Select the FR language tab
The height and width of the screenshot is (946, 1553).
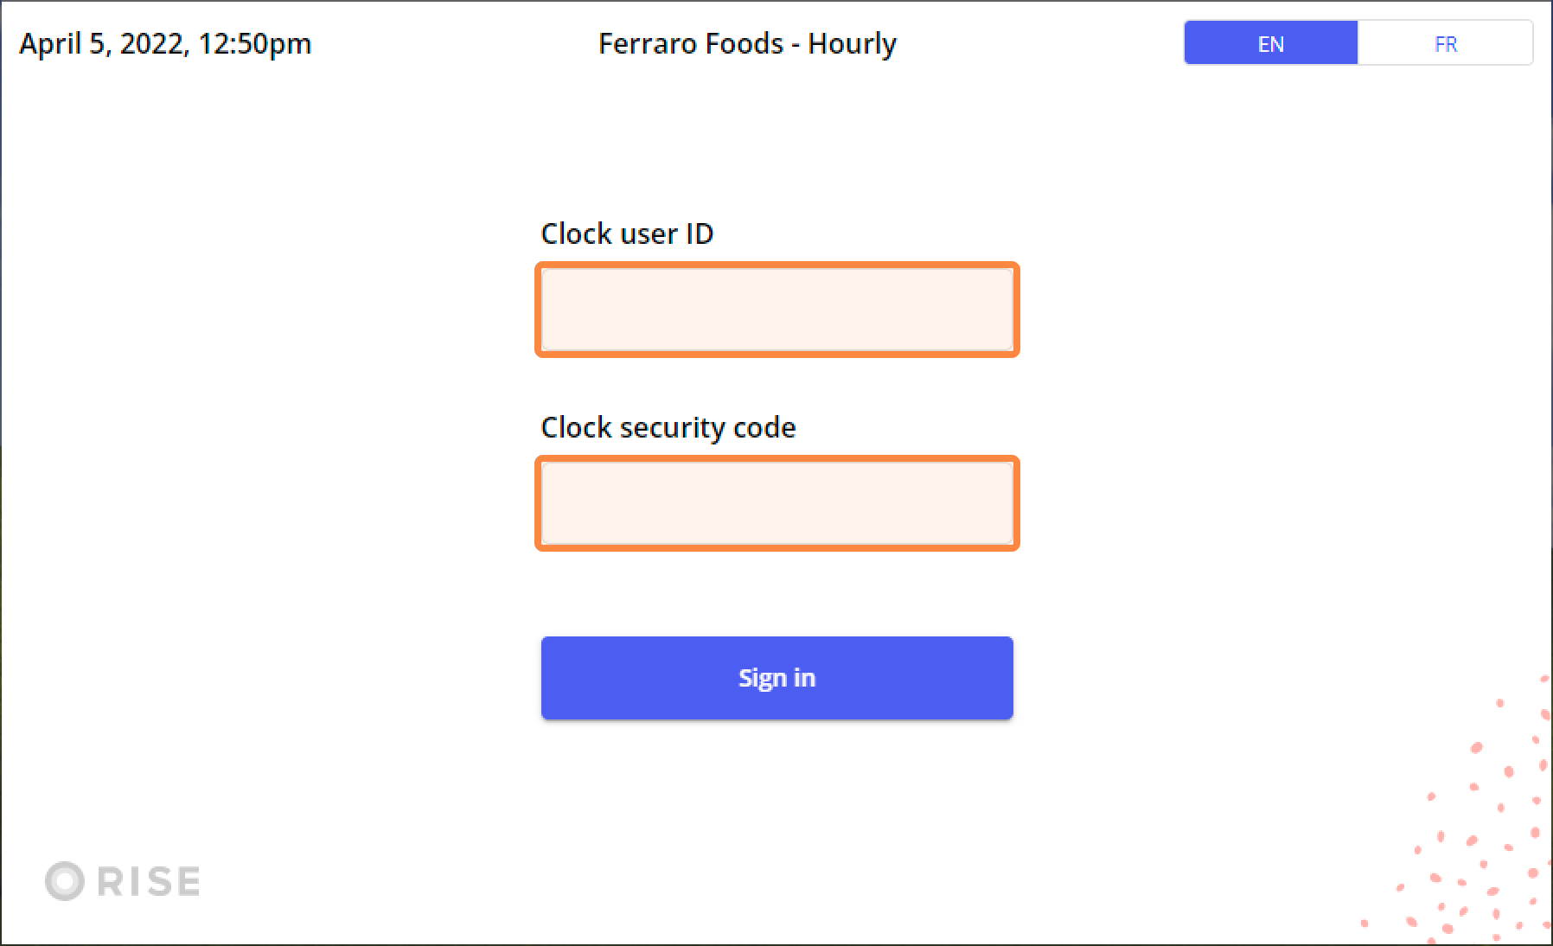1445,43
